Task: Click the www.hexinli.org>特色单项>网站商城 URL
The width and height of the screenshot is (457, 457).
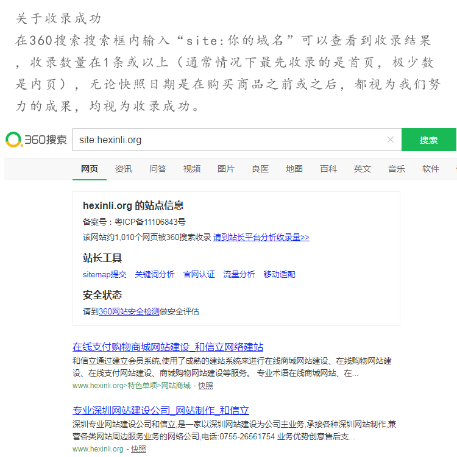Action: (132, 386)
